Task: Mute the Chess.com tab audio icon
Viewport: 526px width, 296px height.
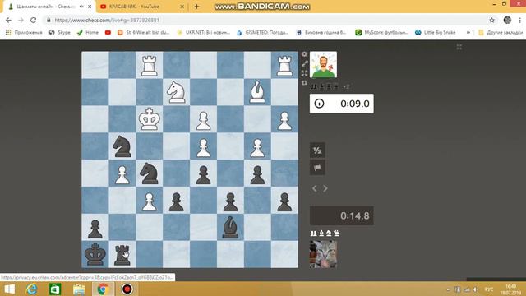Action: point(81,7)
